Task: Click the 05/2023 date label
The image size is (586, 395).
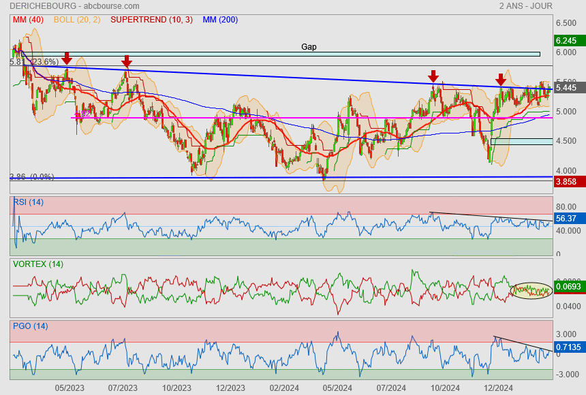Action: pyautogui.click(x=70, y=388)
